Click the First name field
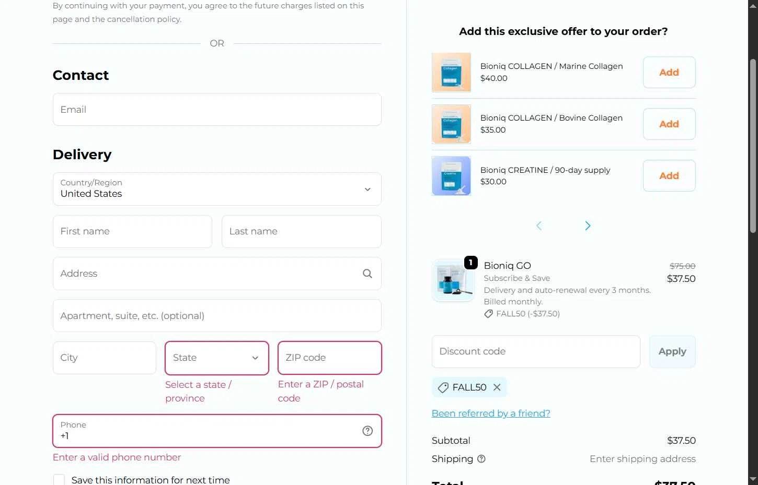Screen dimensions: 758x485 pyautogui.click(x=132, y=231)
